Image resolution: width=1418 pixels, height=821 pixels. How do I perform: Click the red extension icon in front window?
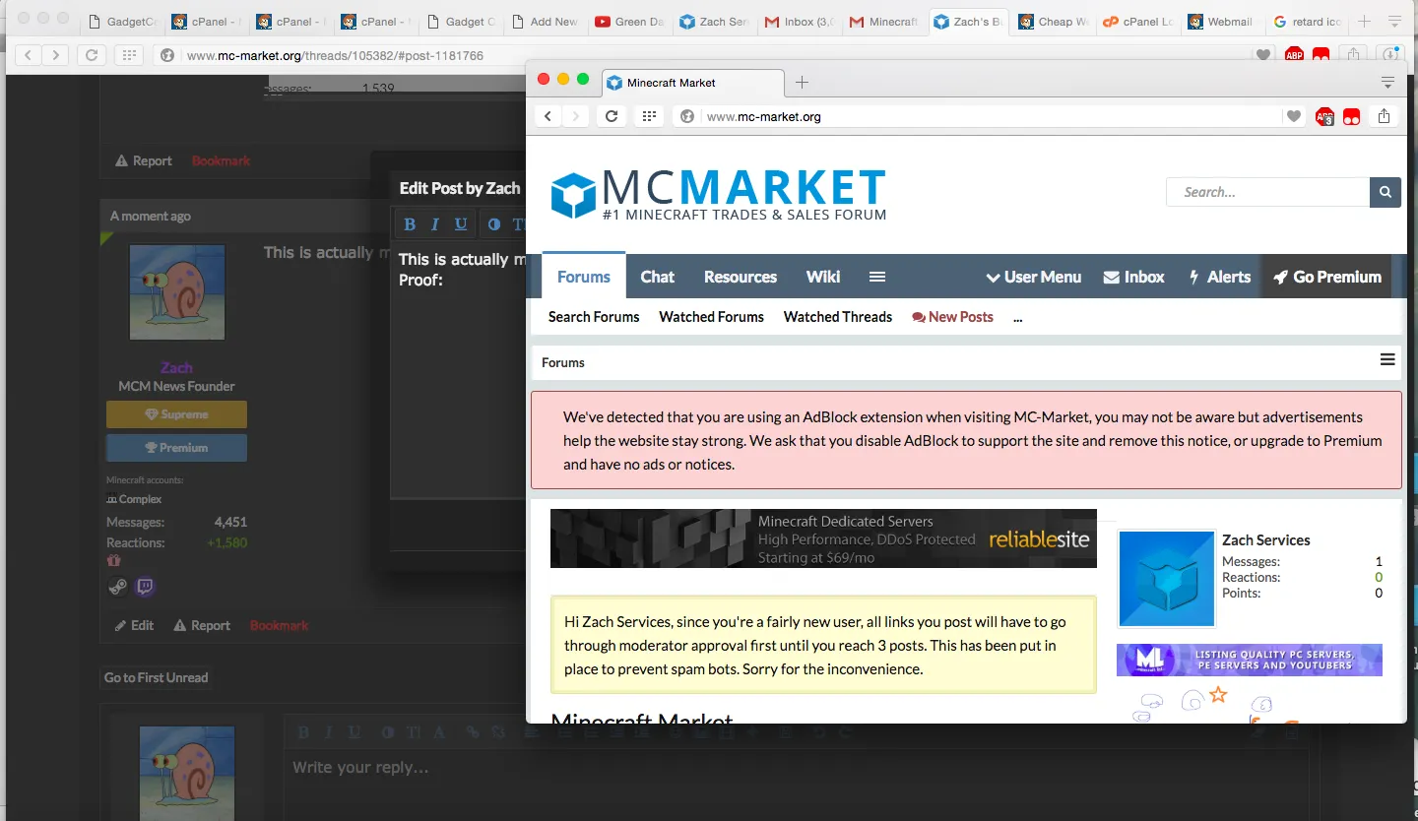[1352, 116]
